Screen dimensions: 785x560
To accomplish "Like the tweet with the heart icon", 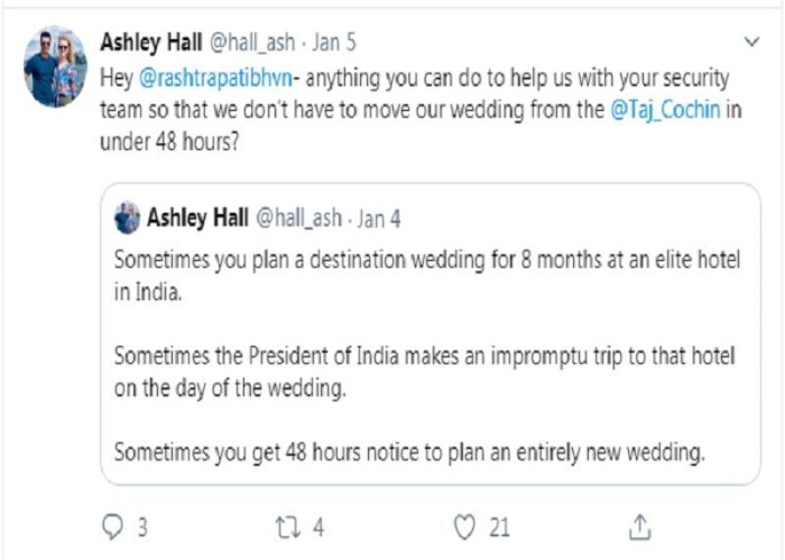I will 463,527.
